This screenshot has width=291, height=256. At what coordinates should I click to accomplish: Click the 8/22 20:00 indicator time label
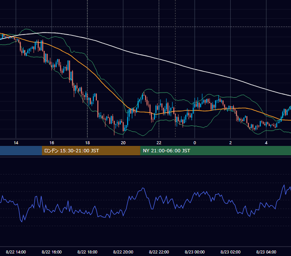[123, 252]
